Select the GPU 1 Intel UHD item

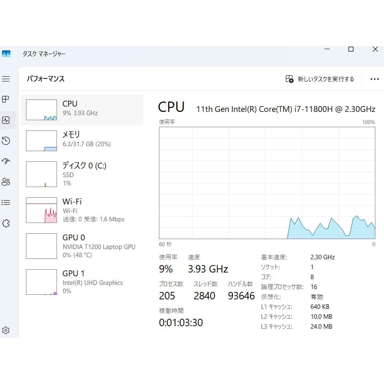82,282
